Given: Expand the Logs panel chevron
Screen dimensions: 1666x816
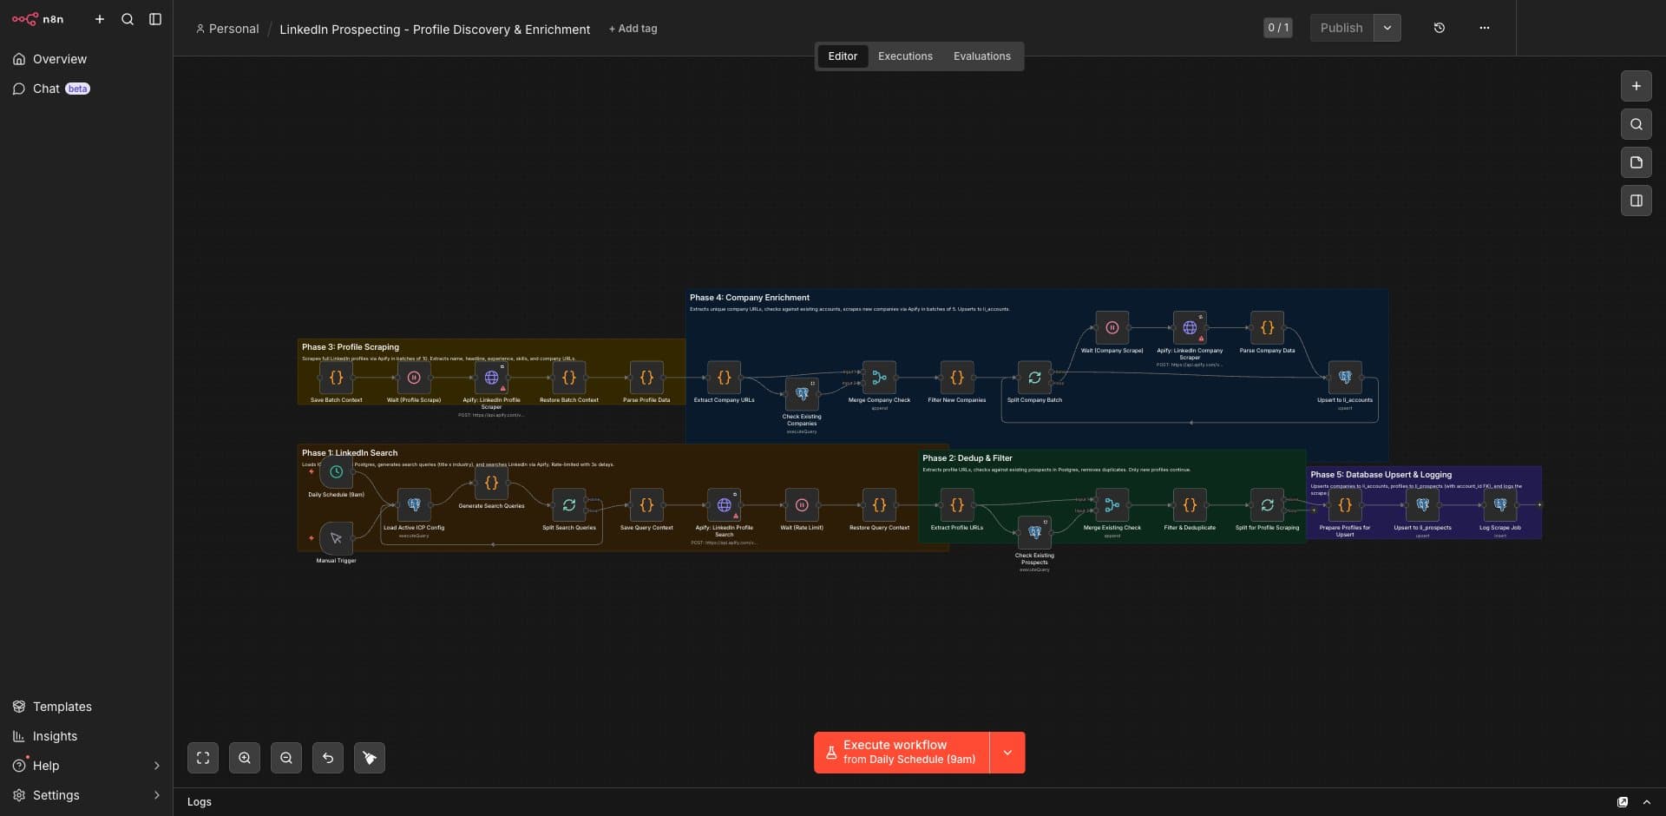Looking at the screenshot, I should (x=1647, y=802).
